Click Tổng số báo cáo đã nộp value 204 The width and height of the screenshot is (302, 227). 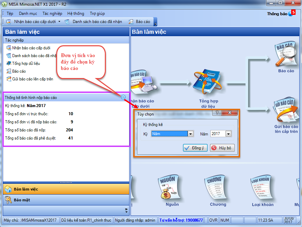[x=69, y=130]
